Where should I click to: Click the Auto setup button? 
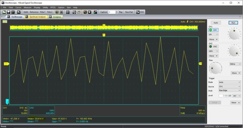[x=216, y=23]
